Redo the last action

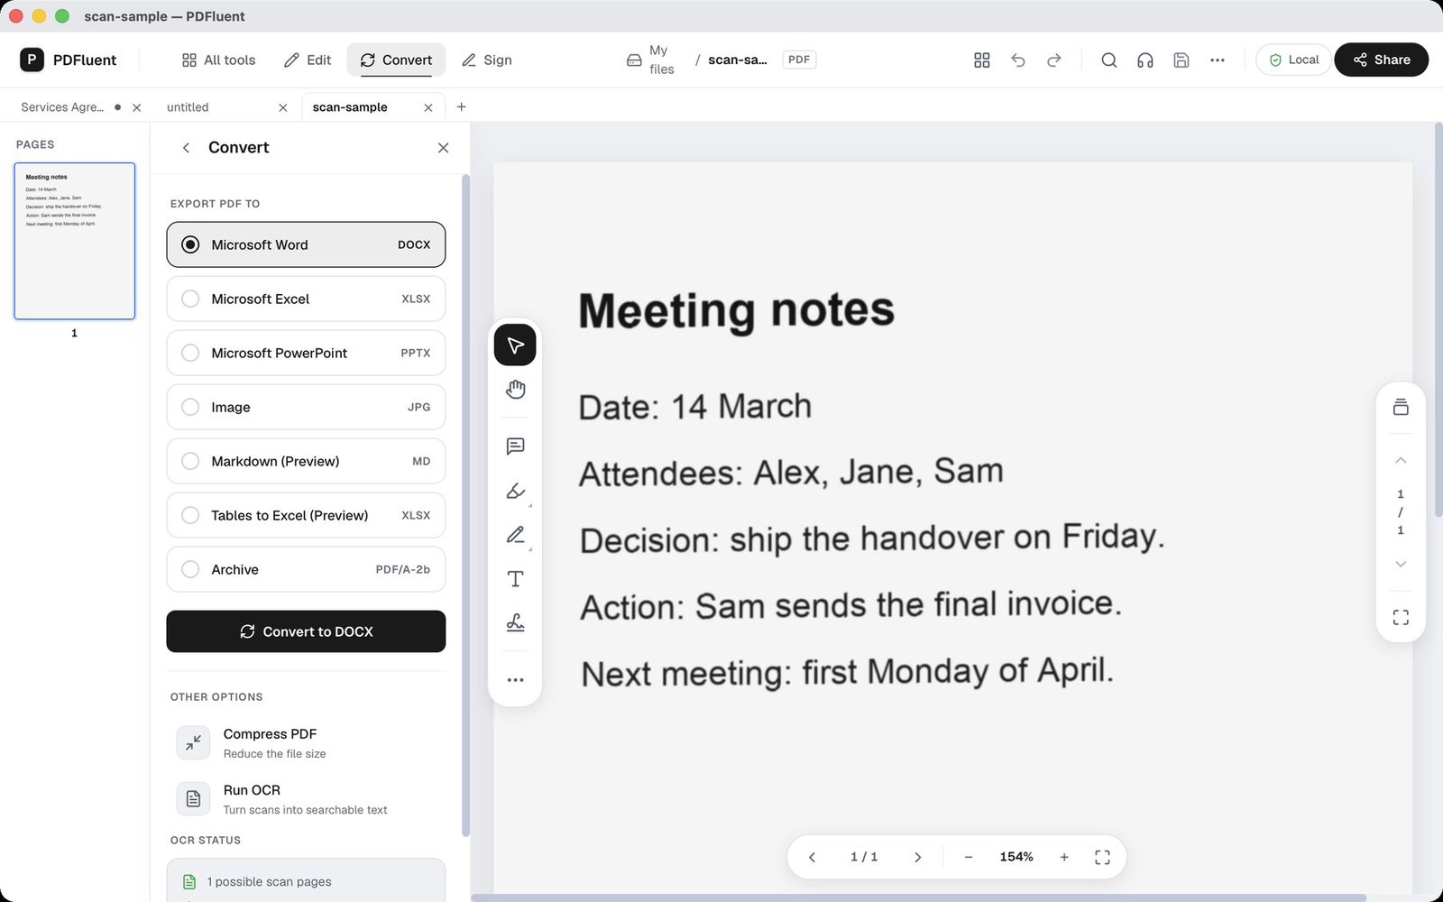point(1054,60)
